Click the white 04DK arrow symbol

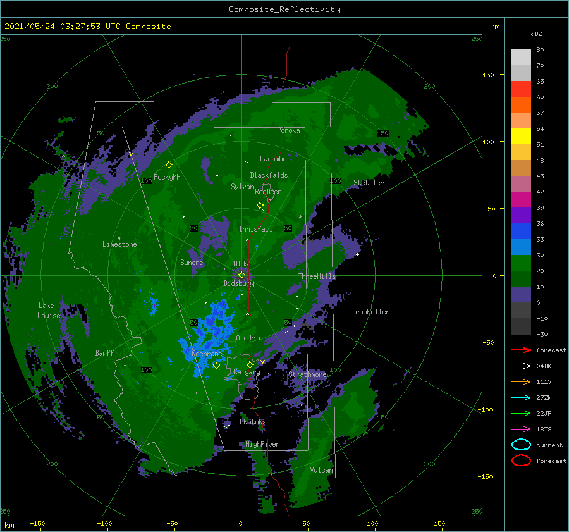pyautogui.click(x=521, y=366)
